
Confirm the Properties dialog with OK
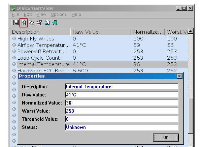[x=166, y=138]
